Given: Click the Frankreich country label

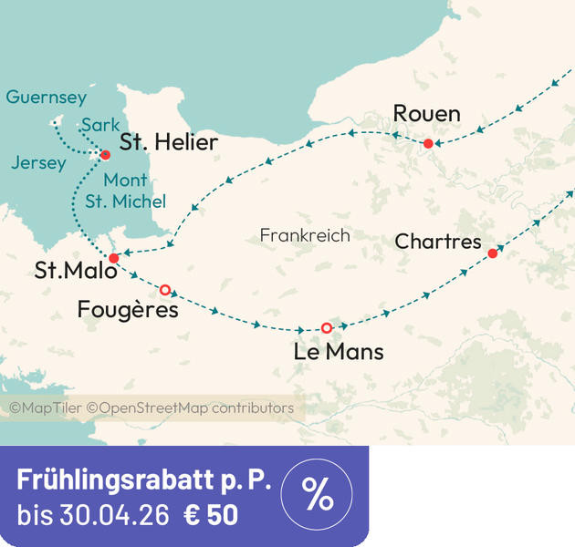Looking at the screenshot, I should click(x=305, y=235).
